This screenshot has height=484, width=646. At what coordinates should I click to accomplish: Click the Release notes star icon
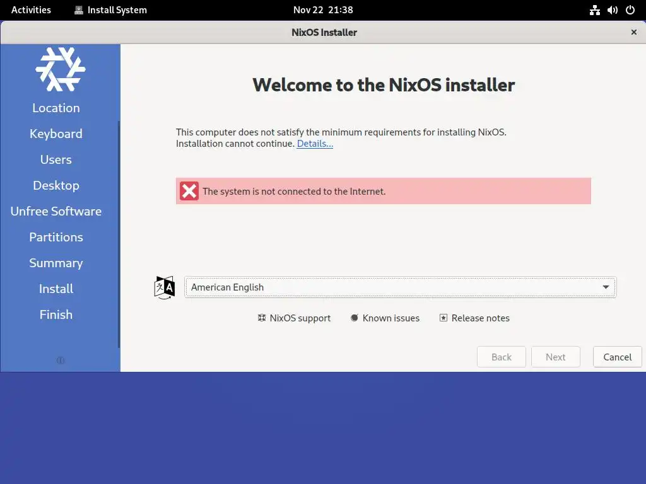(x=443, y=318)
